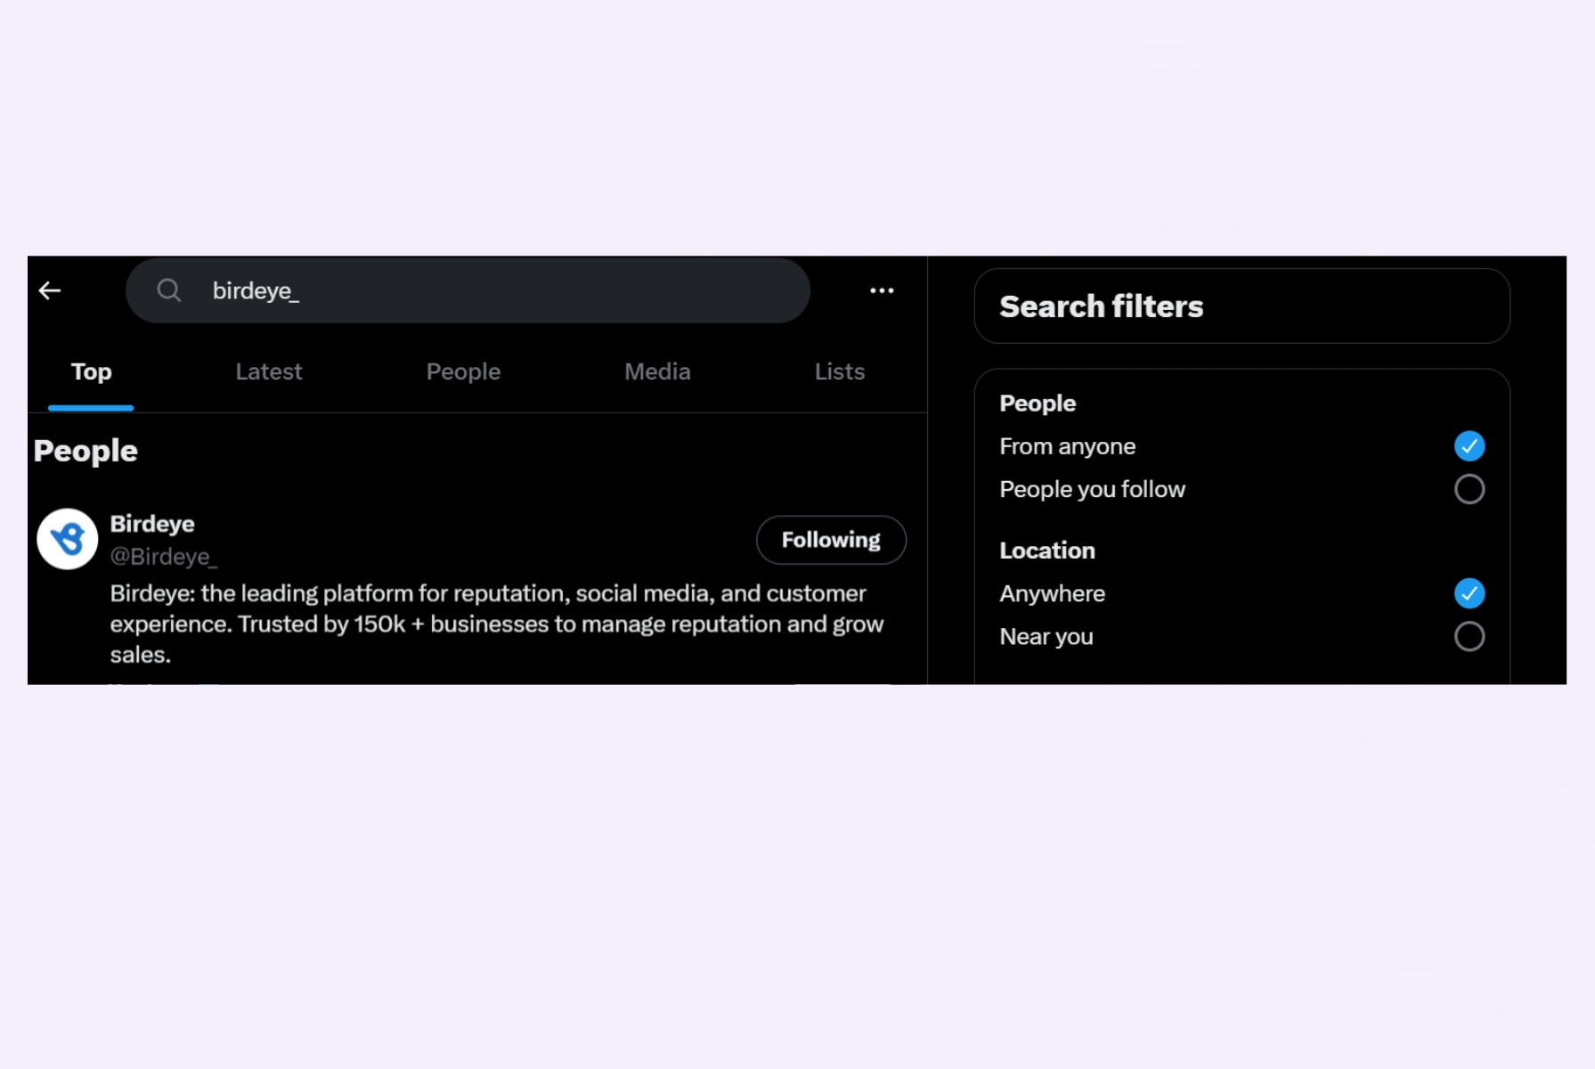Click the Birdeye account name
This screenshot has height=1069, width=1595.
pos(151,524)
